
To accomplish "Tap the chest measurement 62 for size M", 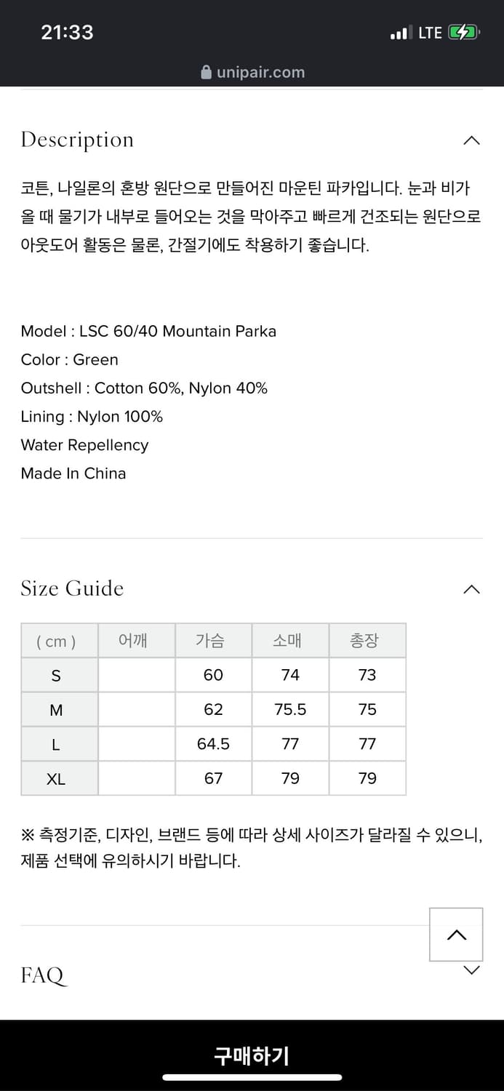I will tap(212, 709).
